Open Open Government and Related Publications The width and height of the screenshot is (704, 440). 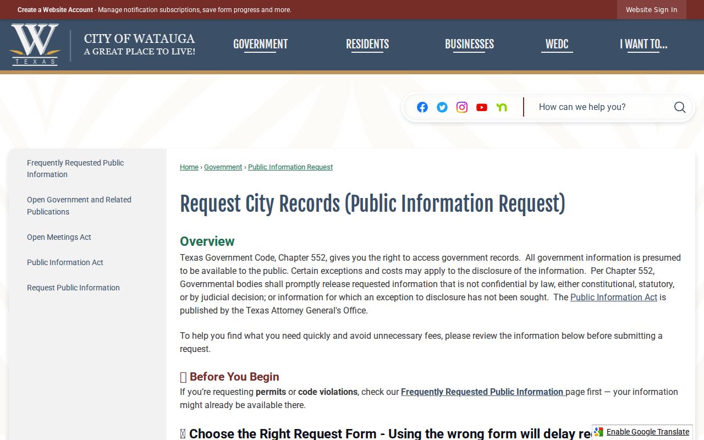click(79, 206)
